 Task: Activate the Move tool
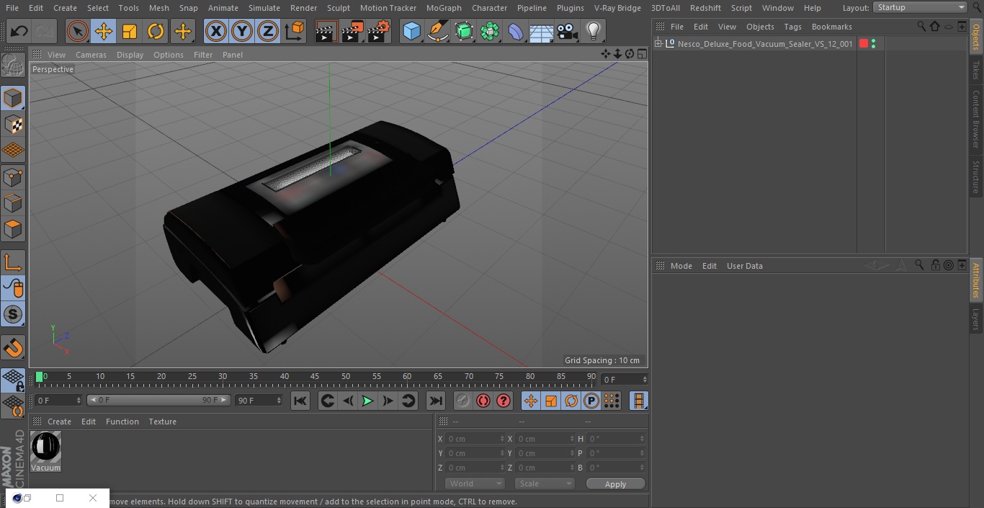104,31
